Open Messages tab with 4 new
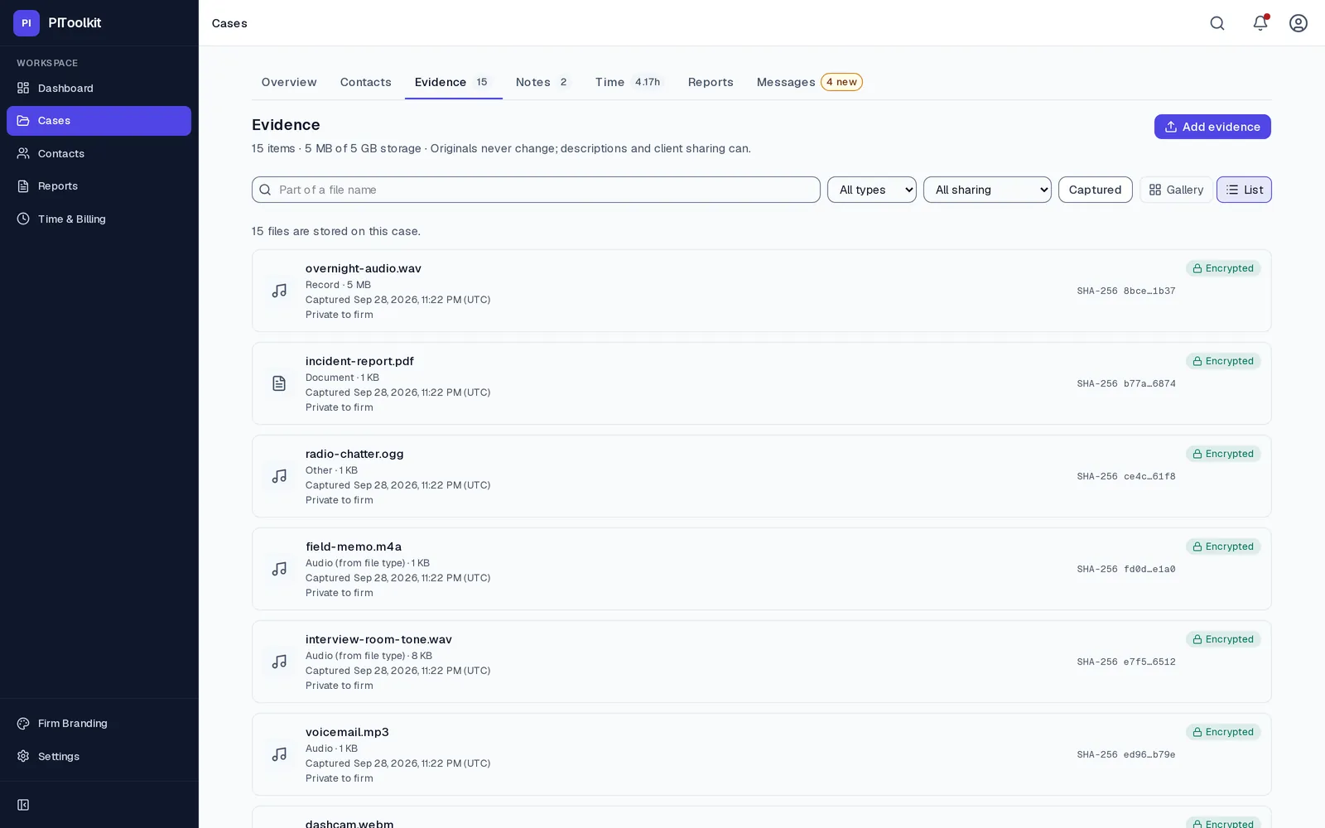Screen dimensions: 1325x828 pos(809,82)
